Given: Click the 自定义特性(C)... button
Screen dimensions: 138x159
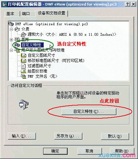Looking at the screenshot, I should click(x=89, y=111).
